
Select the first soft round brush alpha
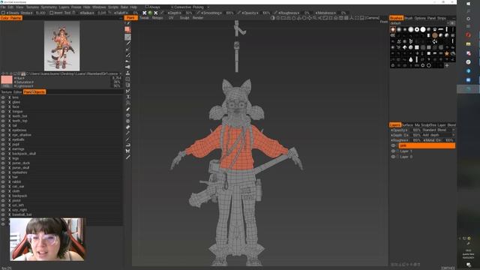tap(393, 30)
